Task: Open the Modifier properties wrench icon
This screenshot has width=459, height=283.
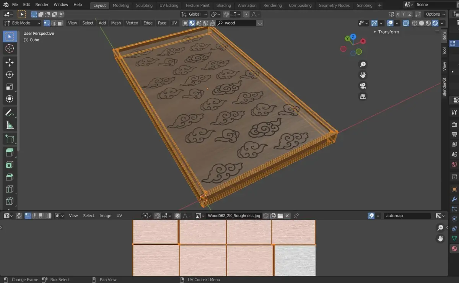Action: click(x=454, y=199)
